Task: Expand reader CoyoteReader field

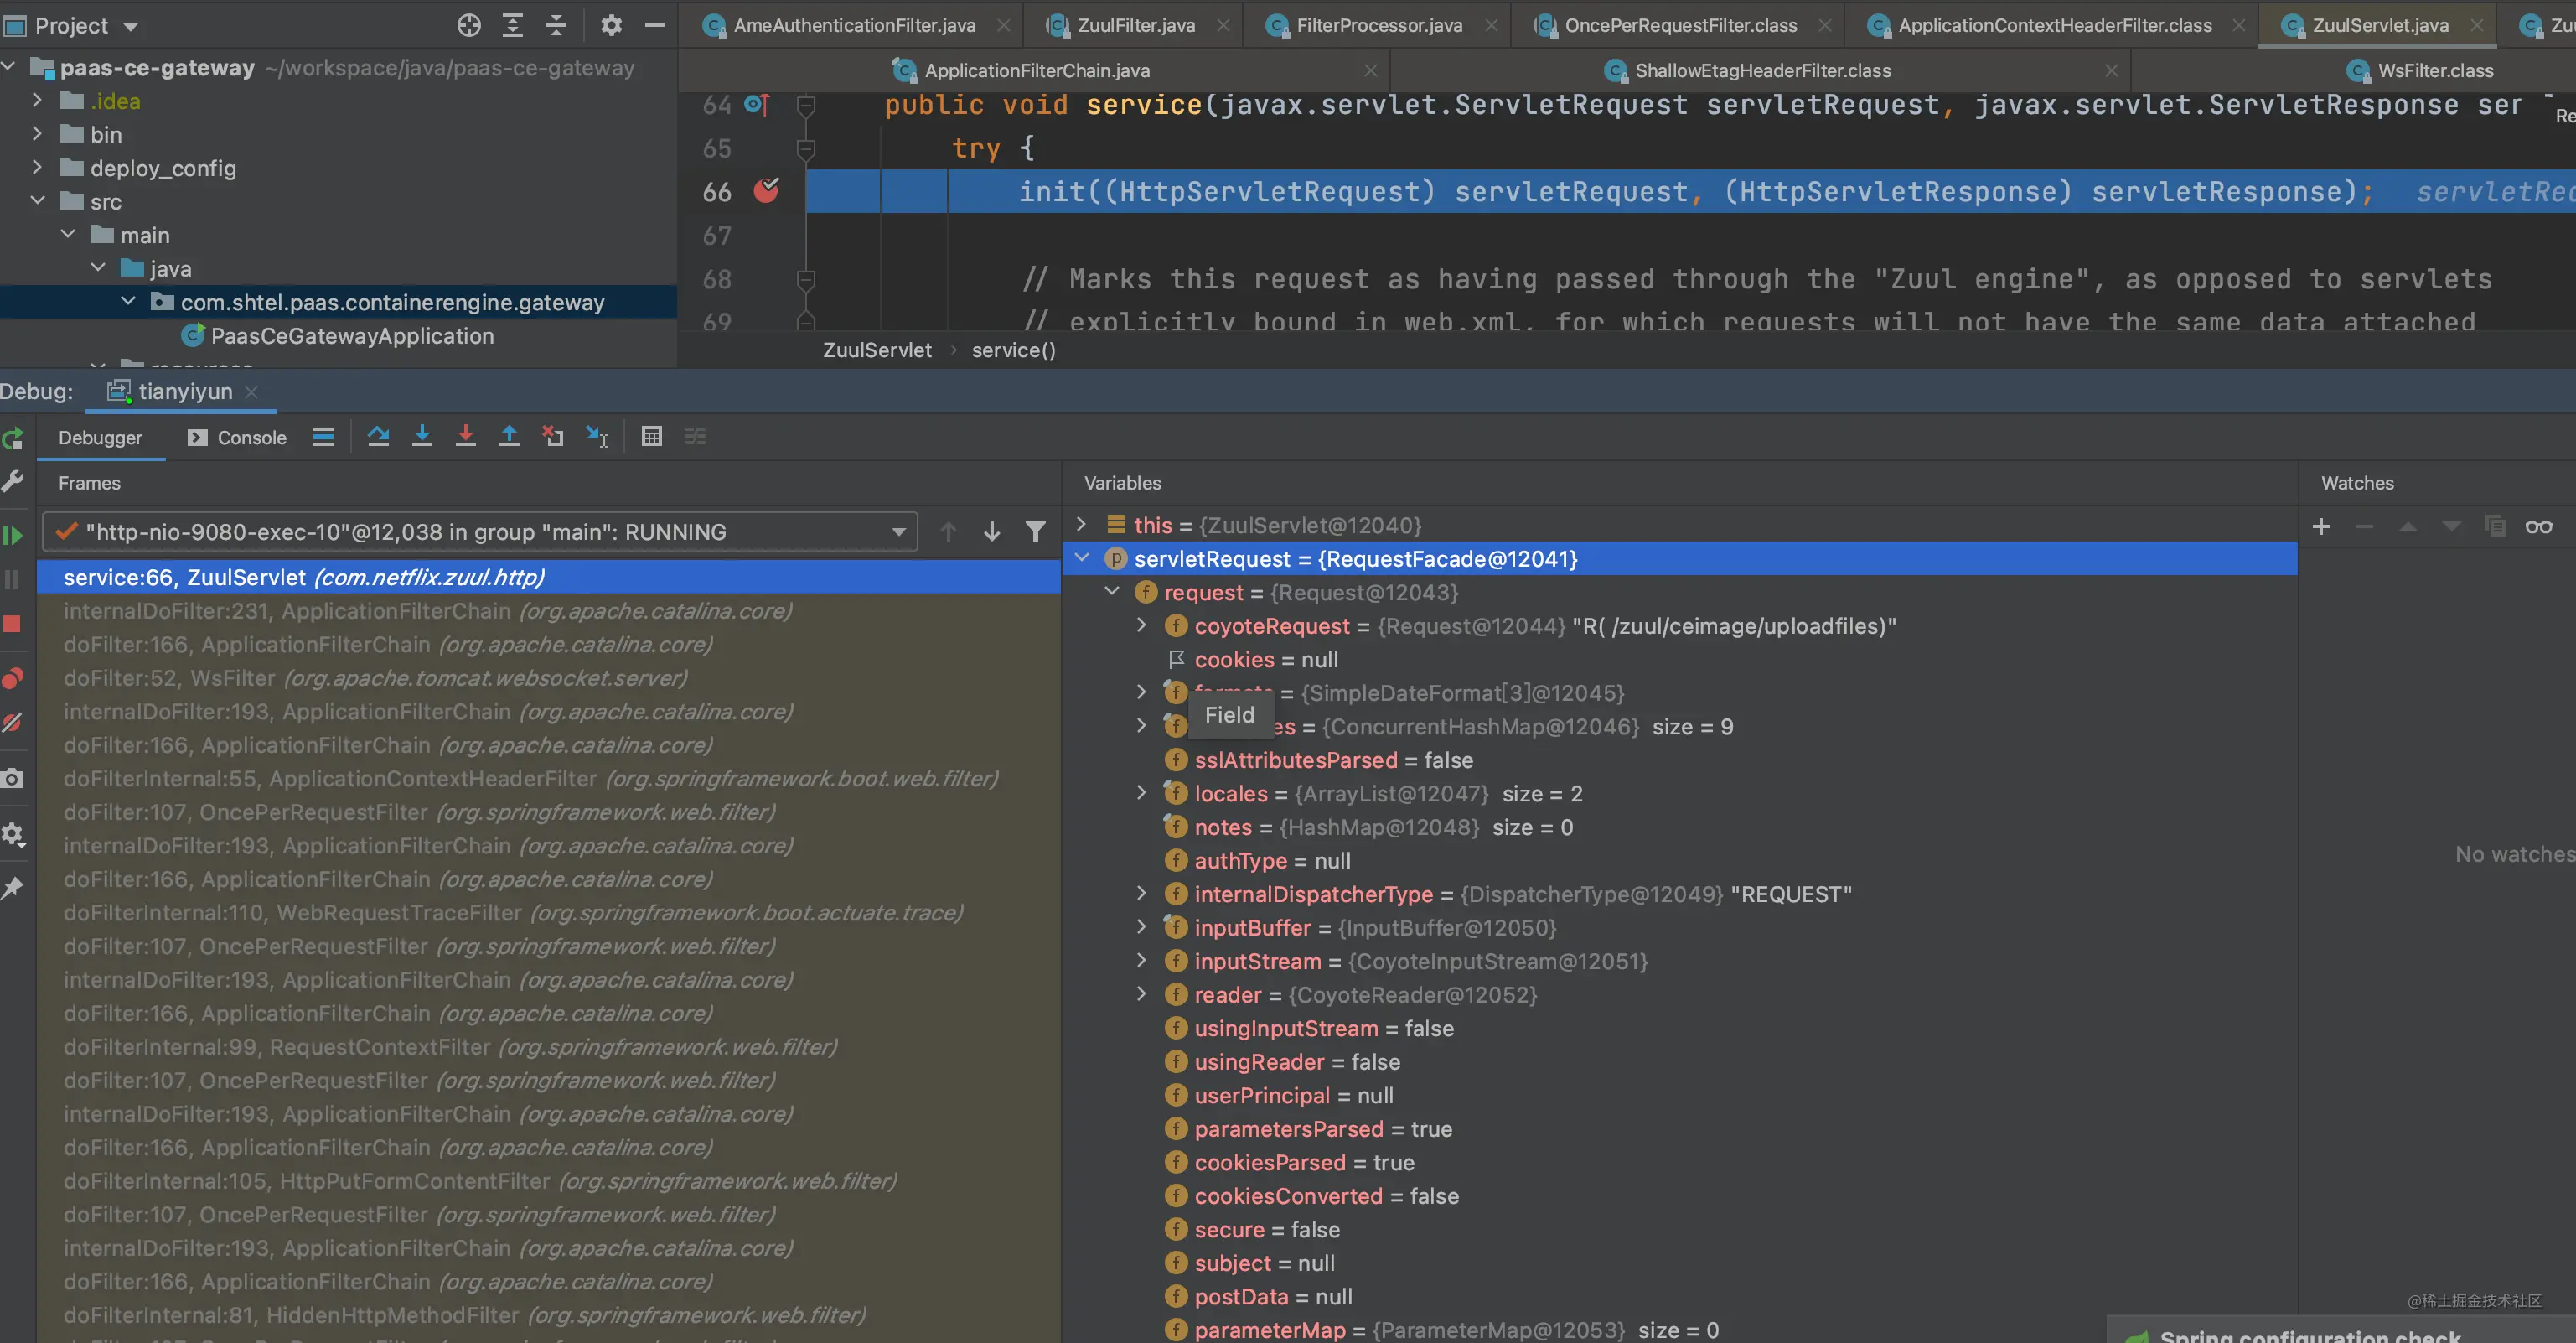Action: tap(1142, 993)
